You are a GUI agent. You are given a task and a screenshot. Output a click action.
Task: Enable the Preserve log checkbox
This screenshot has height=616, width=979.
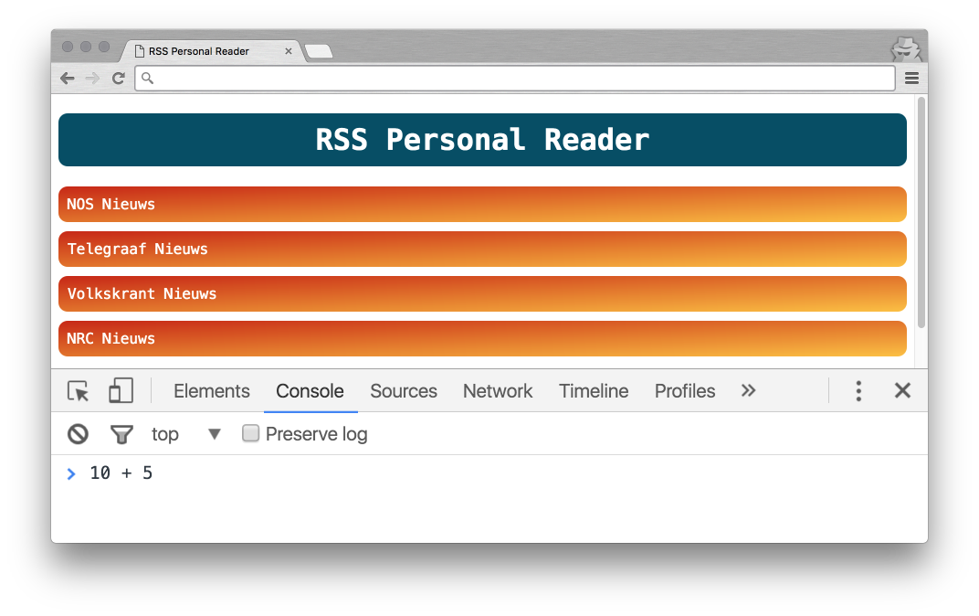tap(250, 433)
